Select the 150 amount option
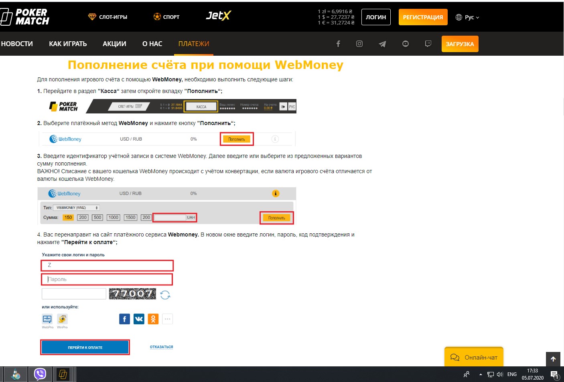 (68, 218)
